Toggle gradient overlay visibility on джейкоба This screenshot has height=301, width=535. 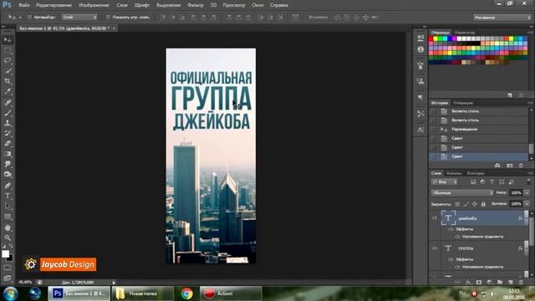457,237
